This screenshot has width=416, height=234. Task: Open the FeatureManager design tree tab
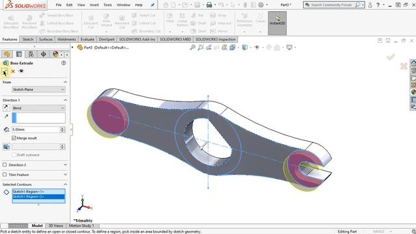coord(7,54)
